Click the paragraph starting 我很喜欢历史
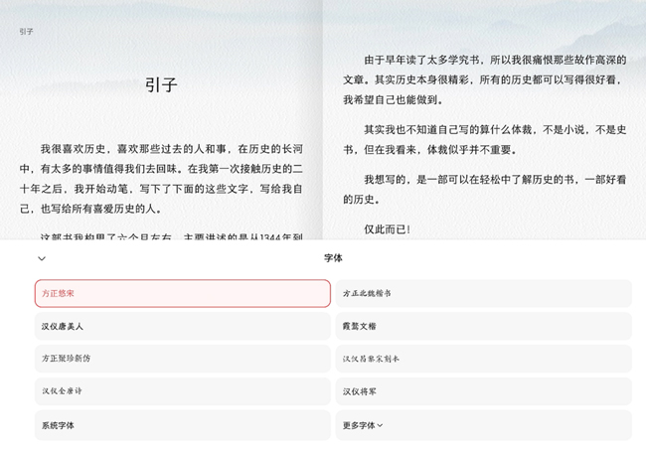The height and width of the screenshot is (451, 646). (161, 179)
